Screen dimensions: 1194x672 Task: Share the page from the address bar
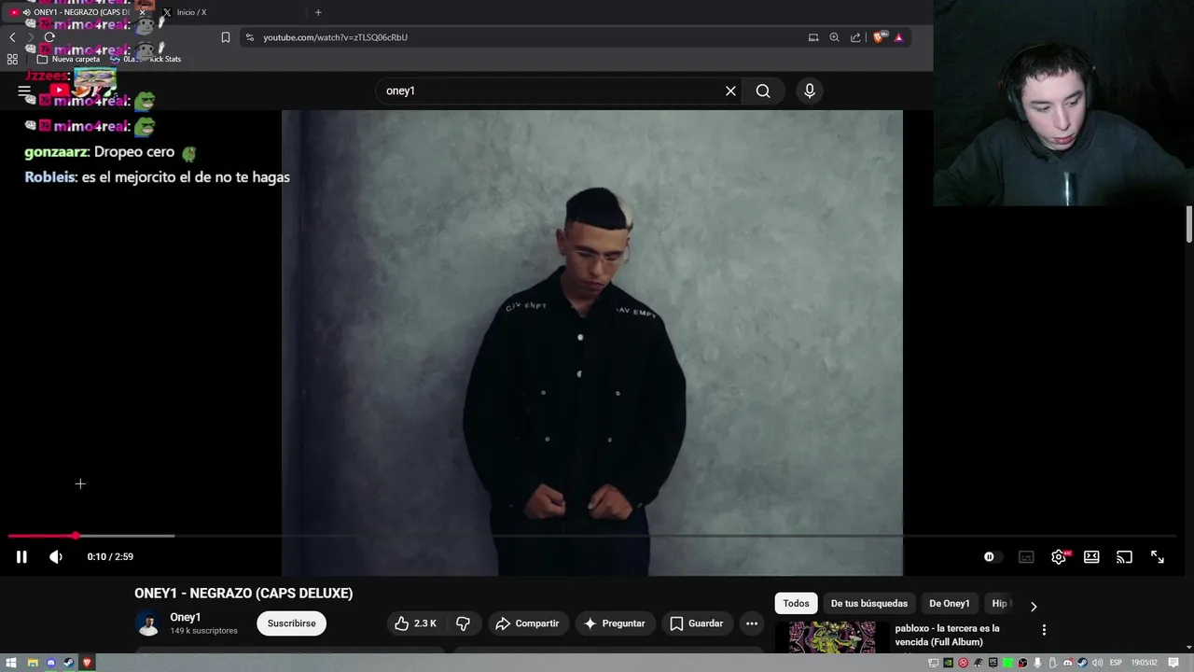pos(855,37)
